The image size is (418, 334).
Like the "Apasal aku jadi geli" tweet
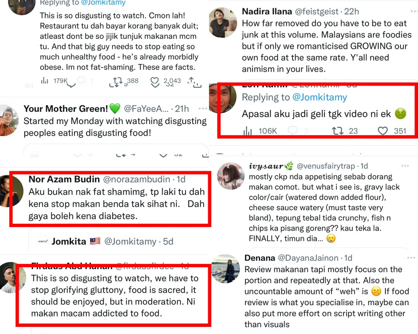tap(383, 131)
